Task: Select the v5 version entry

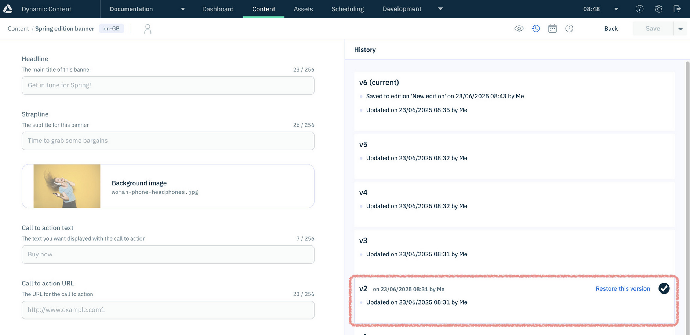Action: coord(514,156)
